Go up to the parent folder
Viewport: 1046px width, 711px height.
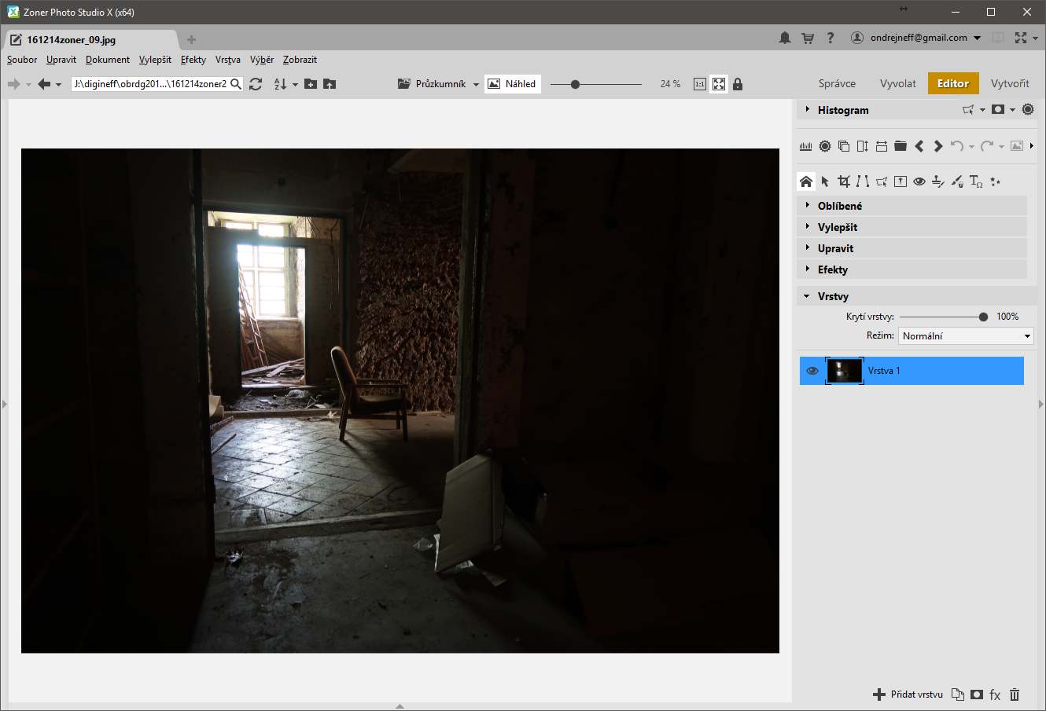coord(330,84)
